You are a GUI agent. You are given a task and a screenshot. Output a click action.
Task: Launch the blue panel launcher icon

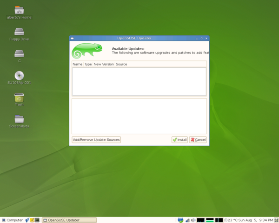tap(27, 220)
